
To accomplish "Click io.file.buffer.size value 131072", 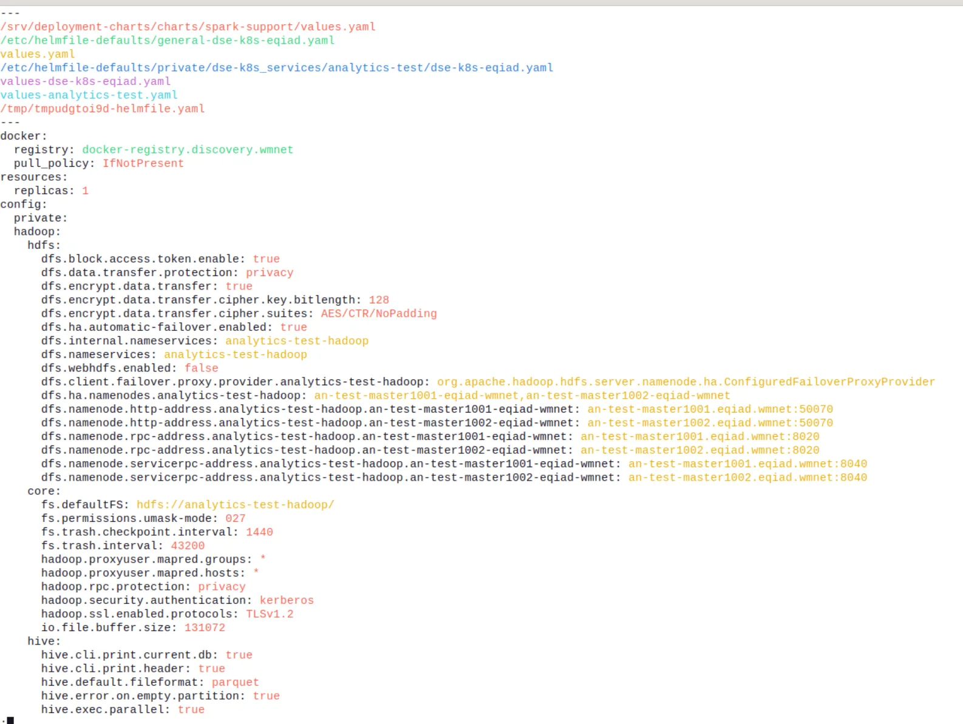I will (205, 628).
